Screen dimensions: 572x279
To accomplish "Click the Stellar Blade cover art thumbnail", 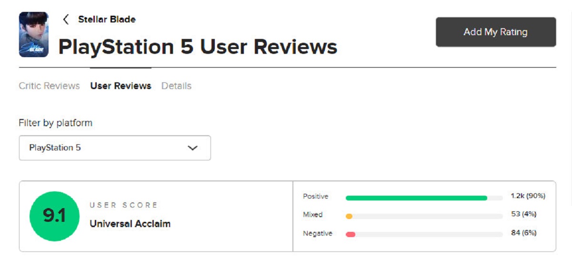I will 33,34.
